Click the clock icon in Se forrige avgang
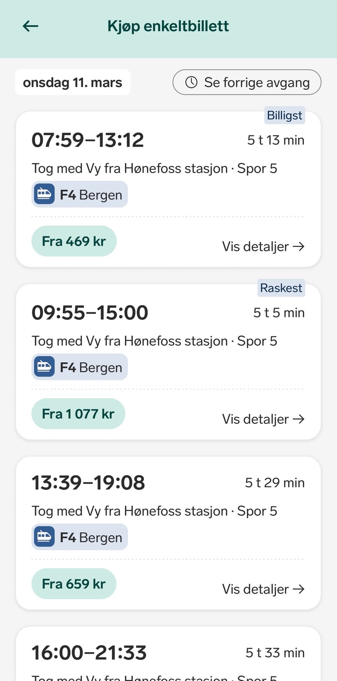The width and height of the screenshot is (337, 681). point(191,82)
